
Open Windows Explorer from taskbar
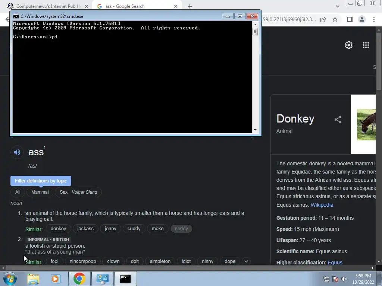(33, 279)
